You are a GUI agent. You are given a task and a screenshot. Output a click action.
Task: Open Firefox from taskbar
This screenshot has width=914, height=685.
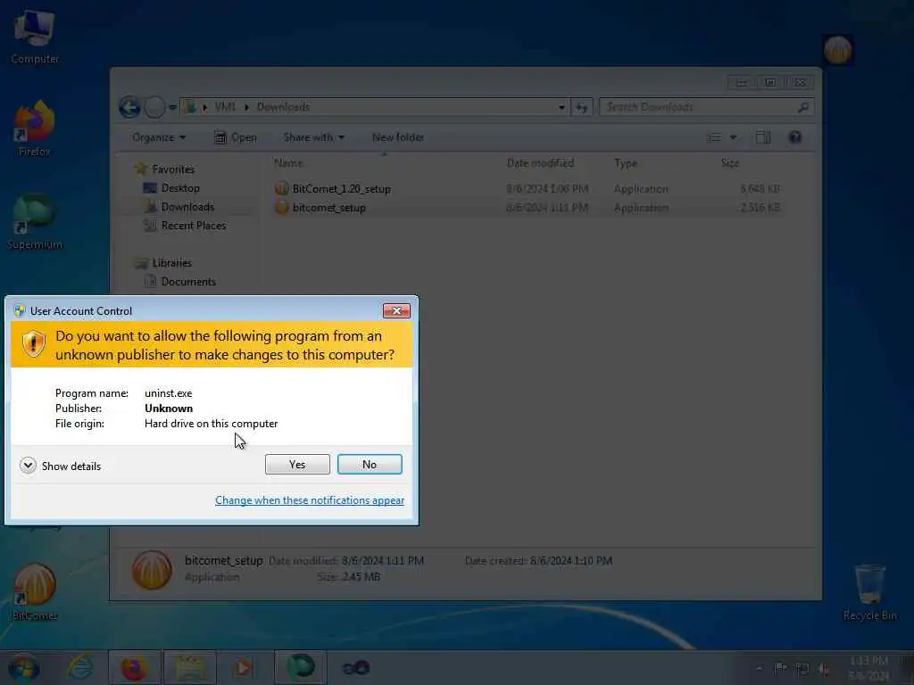(134, 667)
